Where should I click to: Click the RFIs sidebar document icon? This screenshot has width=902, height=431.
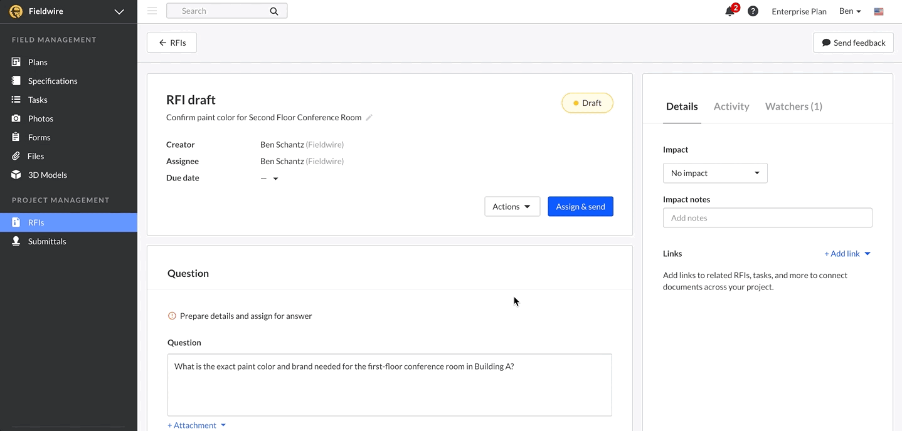coord(16,222)
